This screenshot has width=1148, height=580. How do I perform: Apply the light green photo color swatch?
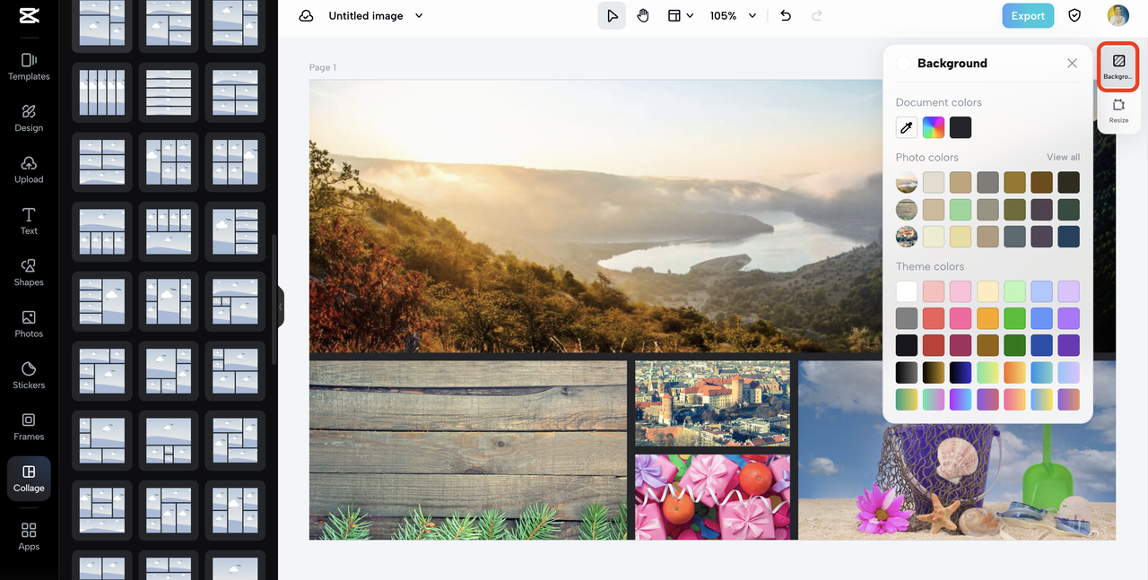coord(961,210)
